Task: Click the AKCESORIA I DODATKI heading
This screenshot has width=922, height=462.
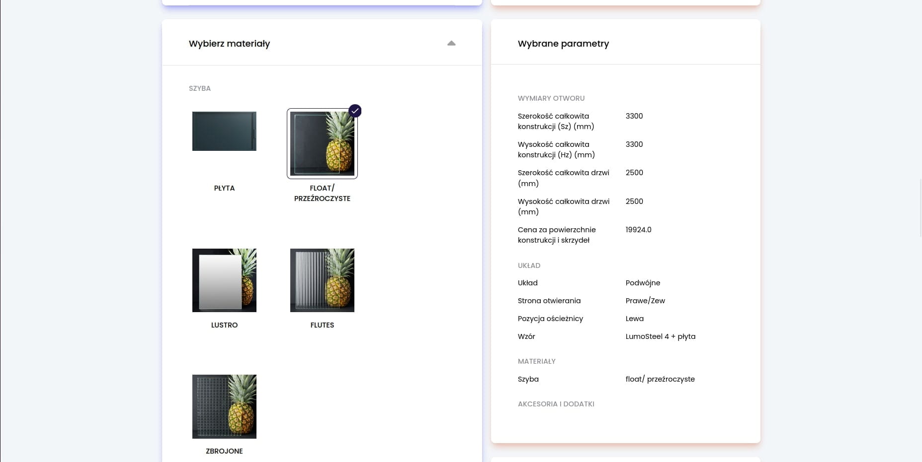Action: pos(556,404)
